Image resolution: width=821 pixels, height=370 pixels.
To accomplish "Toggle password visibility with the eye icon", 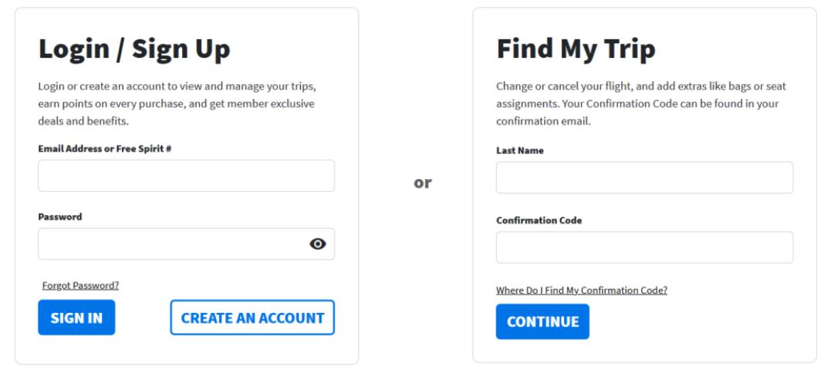I will (317, 244).
